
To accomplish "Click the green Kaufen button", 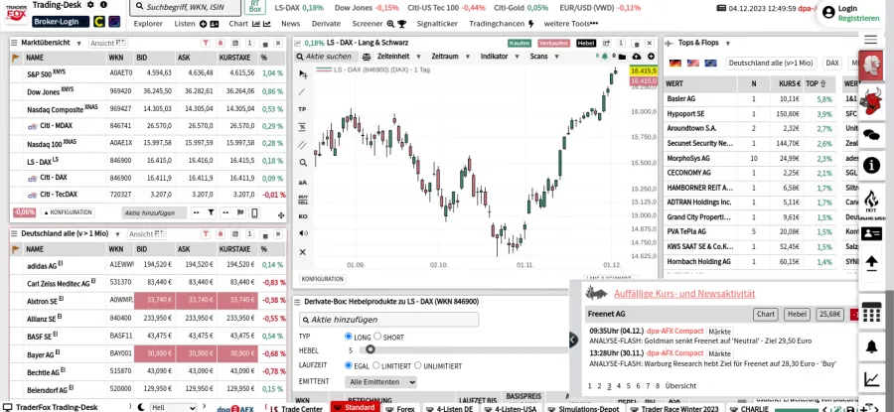I will (x=520, y=43).
